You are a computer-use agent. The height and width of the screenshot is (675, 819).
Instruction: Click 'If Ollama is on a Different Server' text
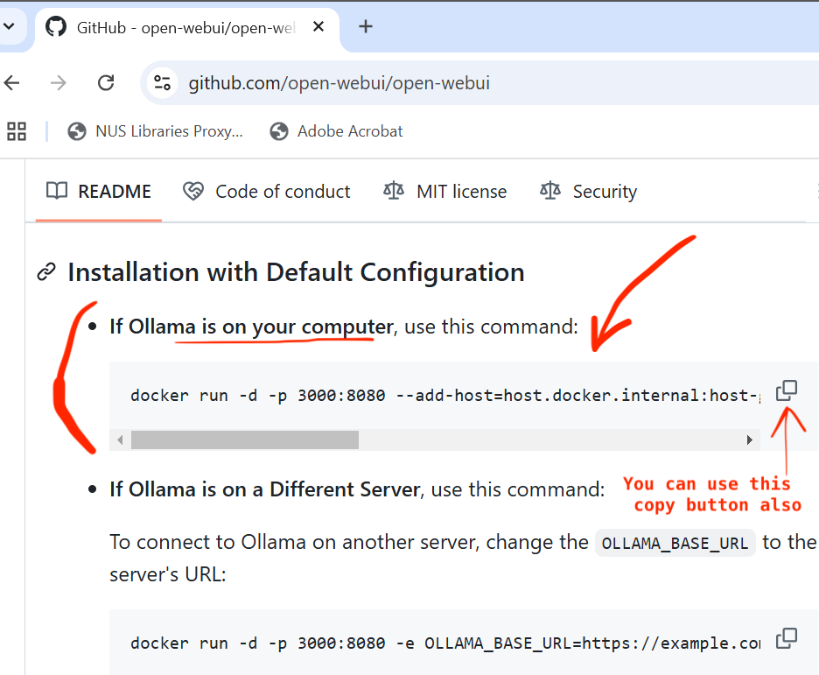265,489
